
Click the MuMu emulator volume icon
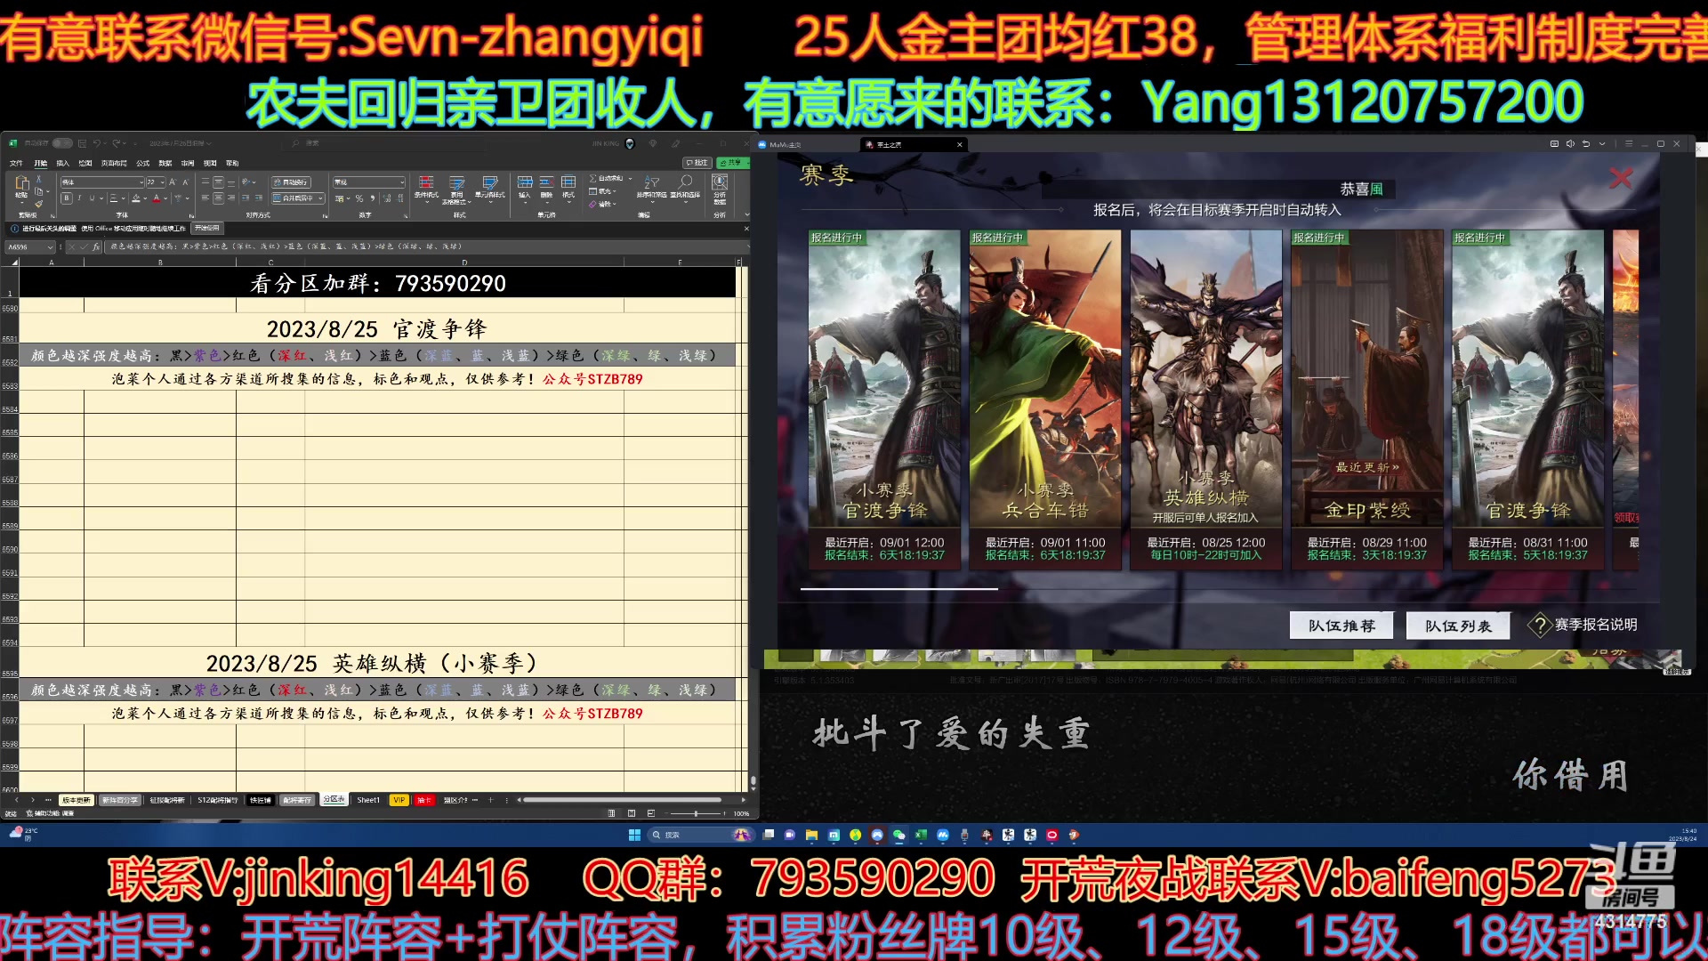coord(1570,143)
